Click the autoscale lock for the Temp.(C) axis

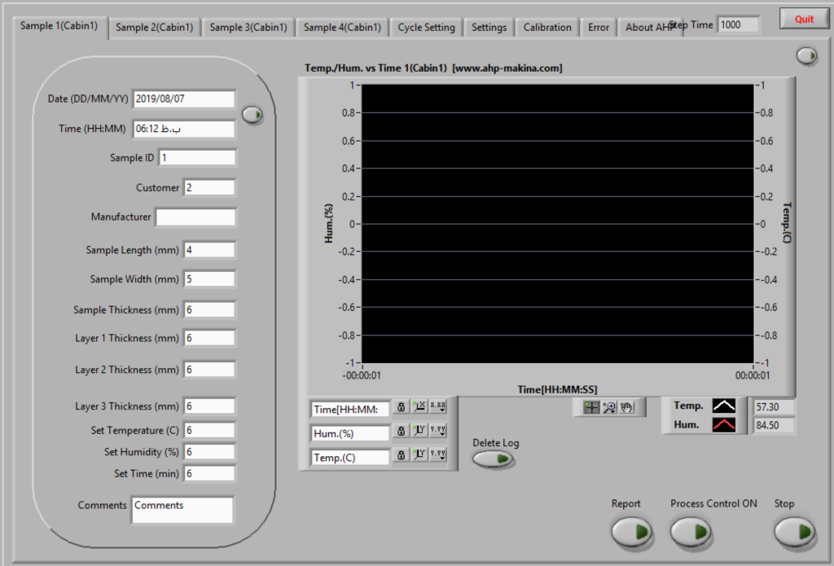(x=402, y=456)
